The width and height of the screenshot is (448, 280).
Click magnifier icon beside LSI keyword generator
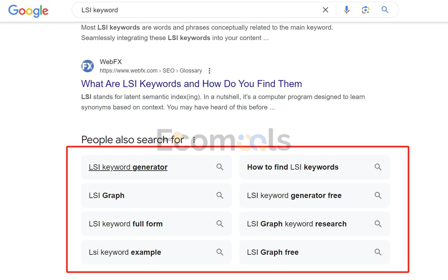220,167
